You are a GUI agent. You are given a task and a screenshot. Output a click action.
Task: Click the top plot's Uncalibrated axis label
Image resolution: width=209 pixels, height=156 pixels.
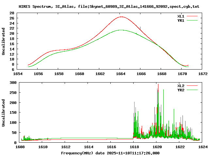coord(4,41)
